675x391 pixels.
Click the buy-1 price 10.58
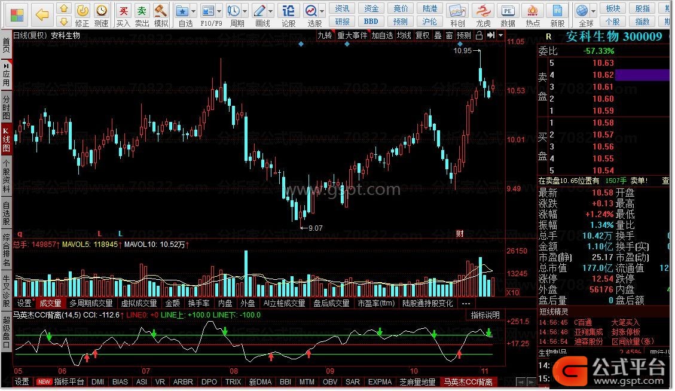point(603,123)
